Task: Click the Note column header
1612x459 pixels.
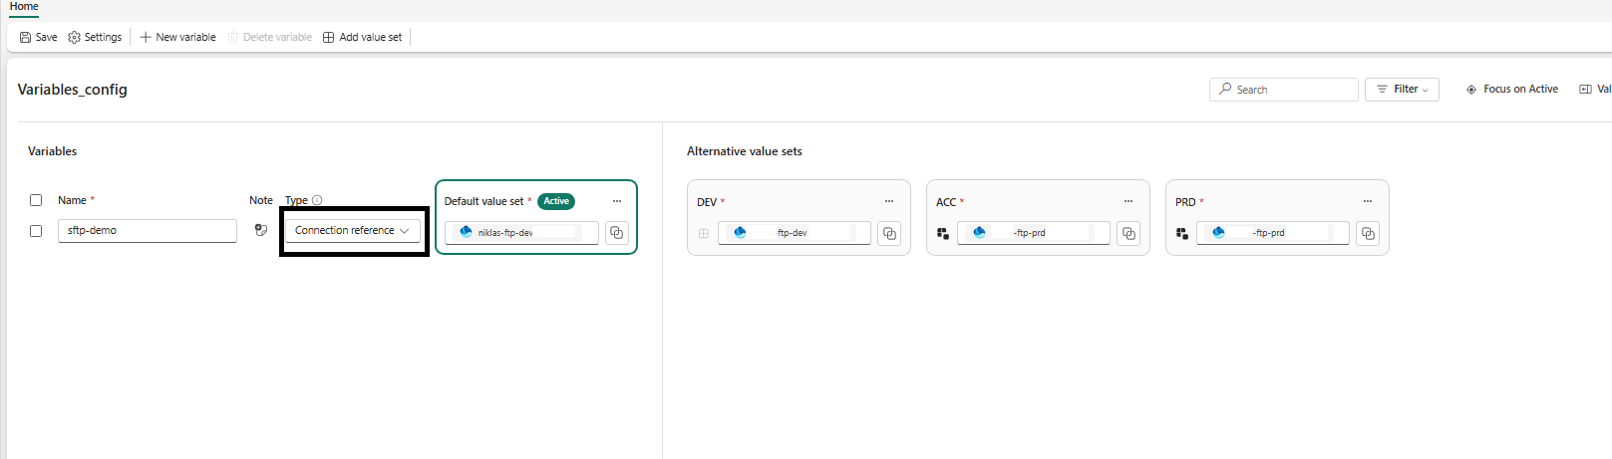Action: tap(261, 200)
